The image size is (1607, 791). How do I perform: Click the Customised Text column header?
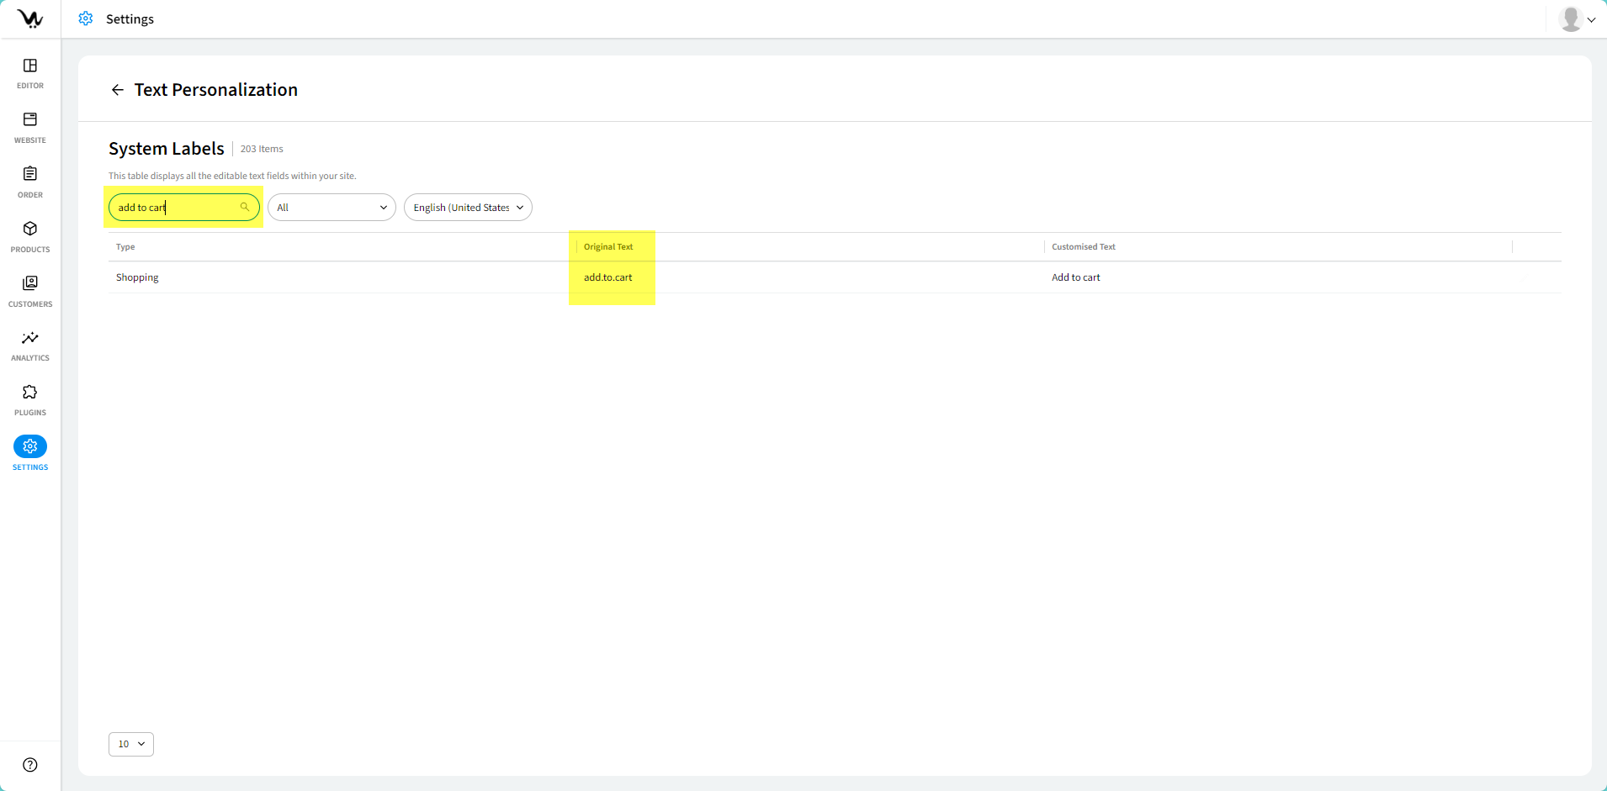coord(1083,247)
